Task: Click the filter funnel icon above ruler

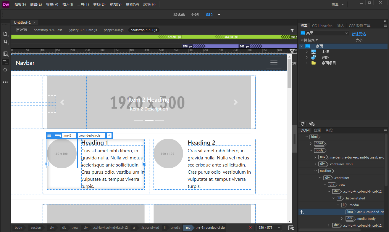Action: (292, 30)
